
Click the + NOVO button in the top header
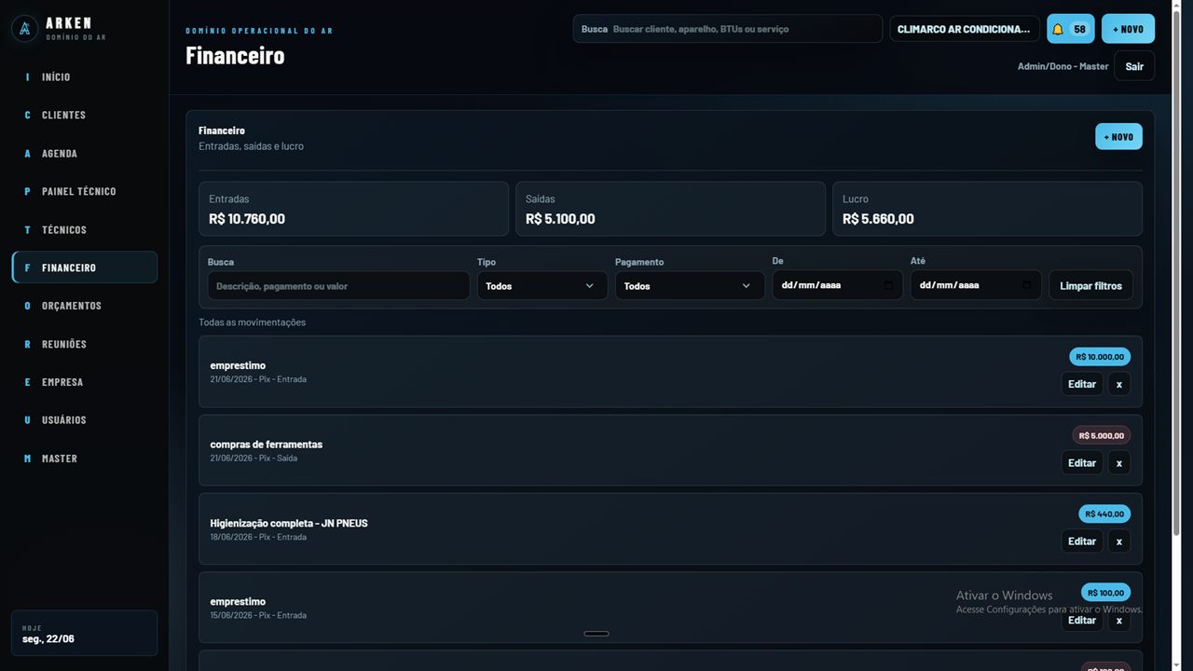point(1128,29)
